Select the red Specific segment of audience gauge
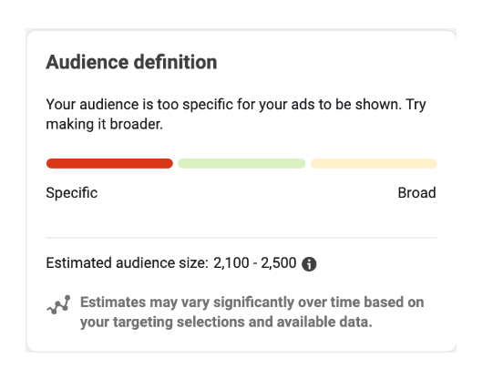Viewport: 493px width, 369px height. point(109,163)
